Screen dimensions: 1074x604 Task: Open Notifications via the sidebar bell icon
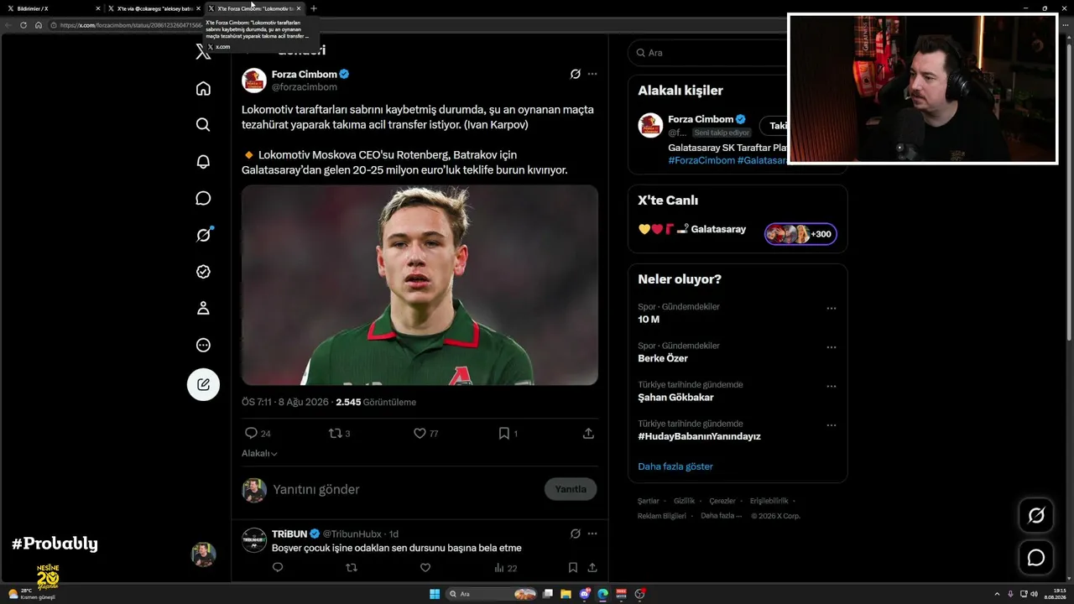click(x=203, y=162)
